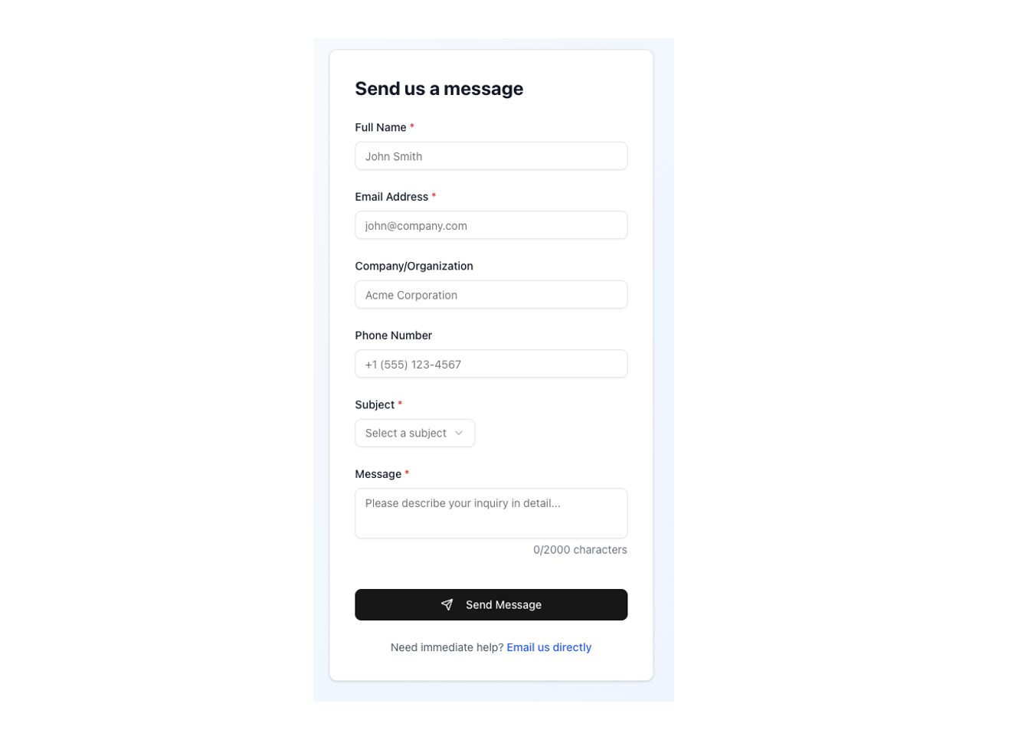1025x743 pixels.
Task: Click the red asterisk next to Subject
Action: [401, 404]
